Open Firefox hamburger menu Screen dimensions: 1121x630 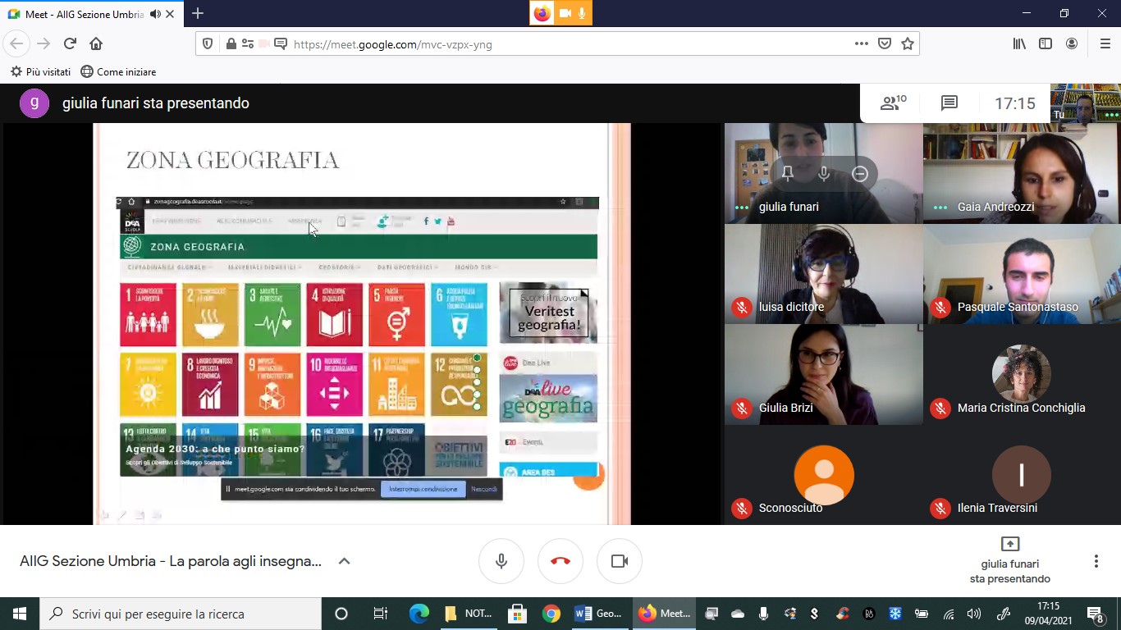pos(1105,44)
